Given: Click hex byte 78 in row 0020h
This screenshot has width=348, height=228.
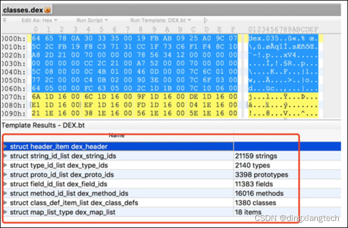Looking at the screenshot, I should coord(141,55).
